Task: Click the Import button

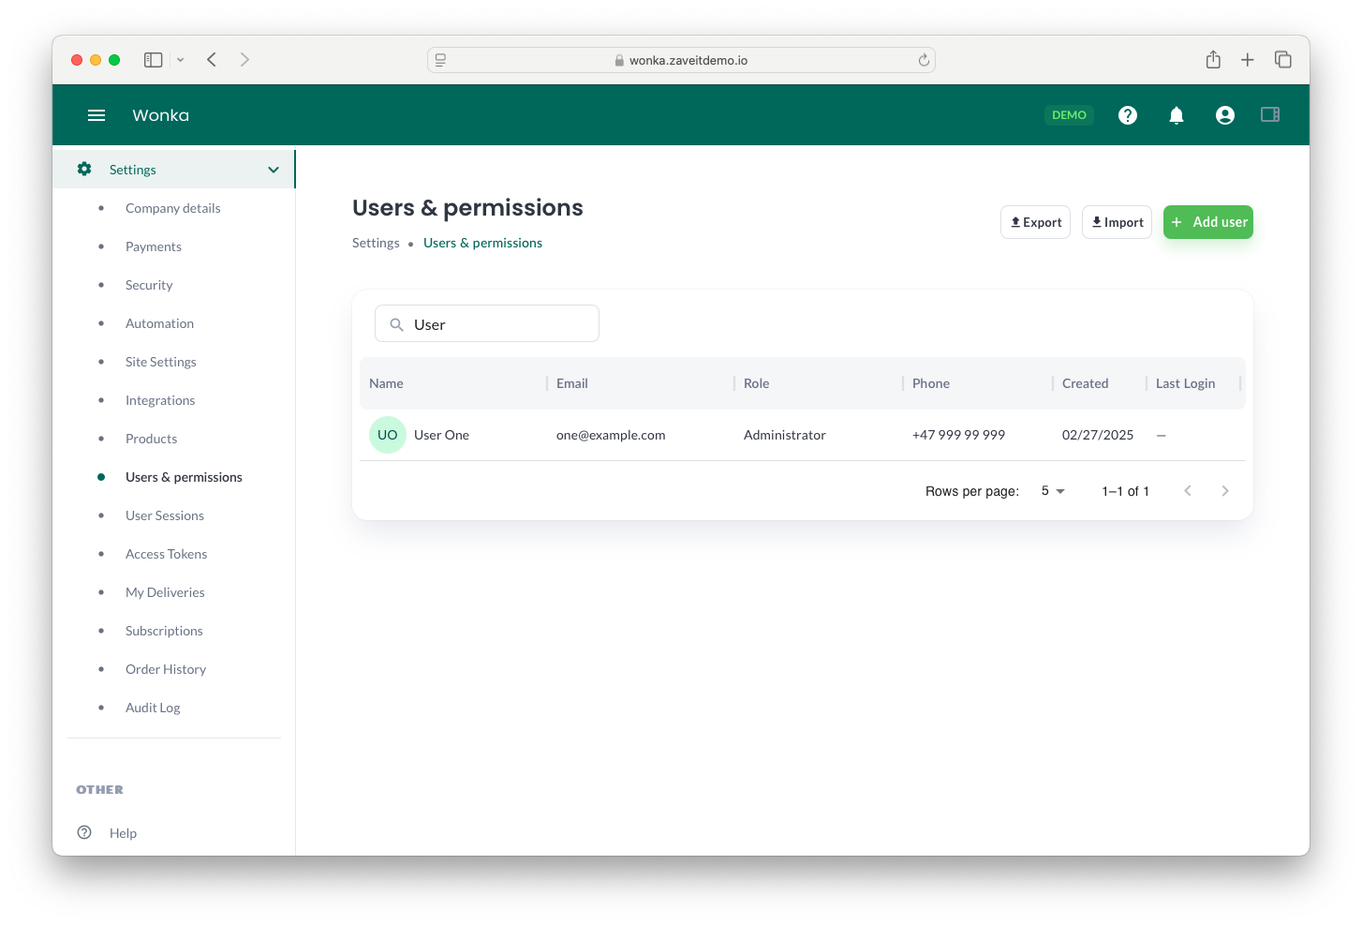Action: click(1117, 222)
